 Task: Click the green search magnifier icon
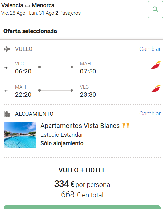point(155,10)
